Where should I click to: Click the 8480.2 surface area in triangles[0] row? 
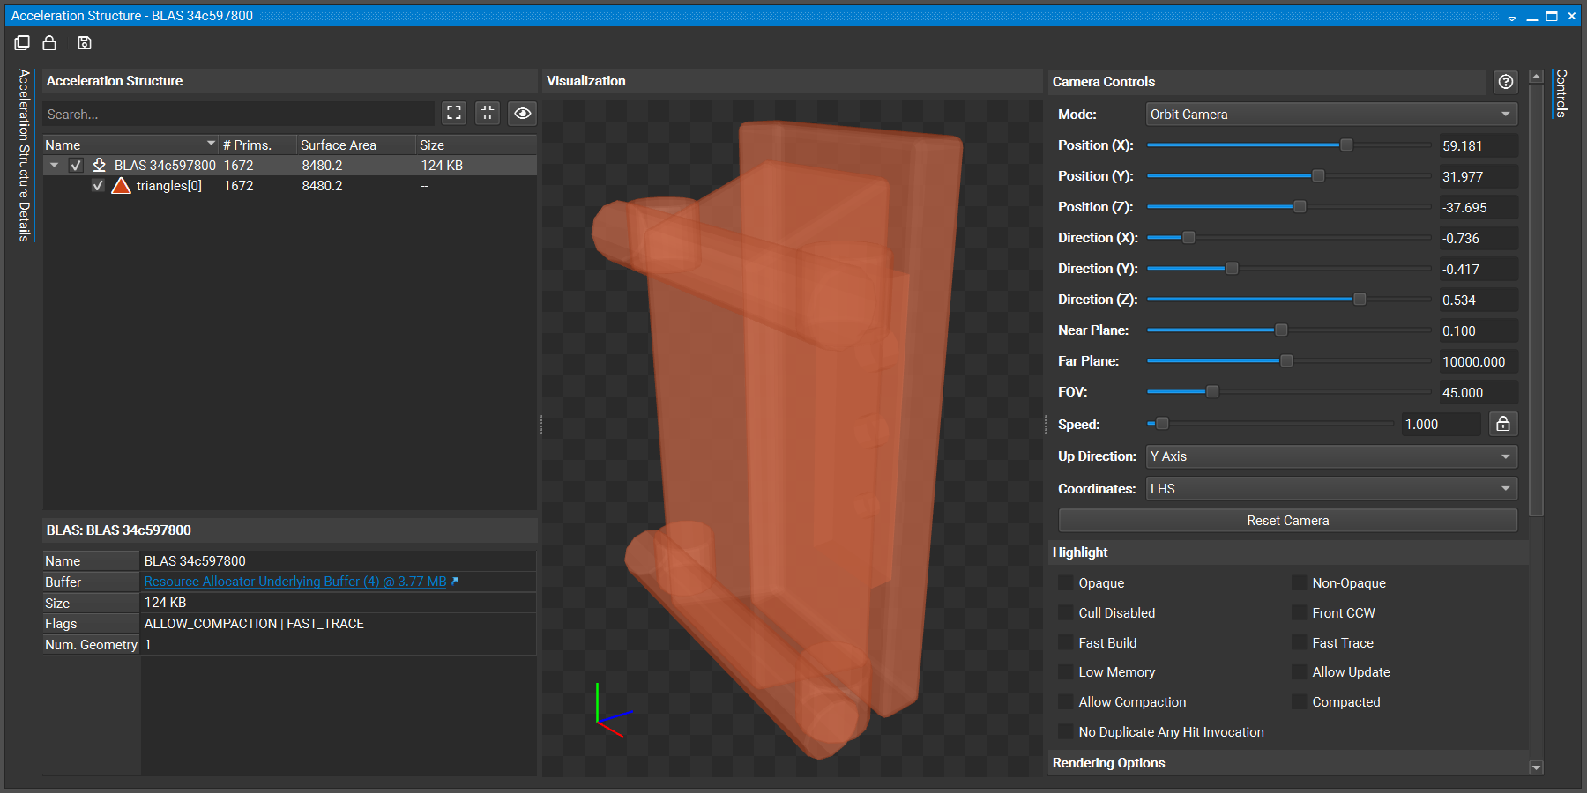coord(322,186)
